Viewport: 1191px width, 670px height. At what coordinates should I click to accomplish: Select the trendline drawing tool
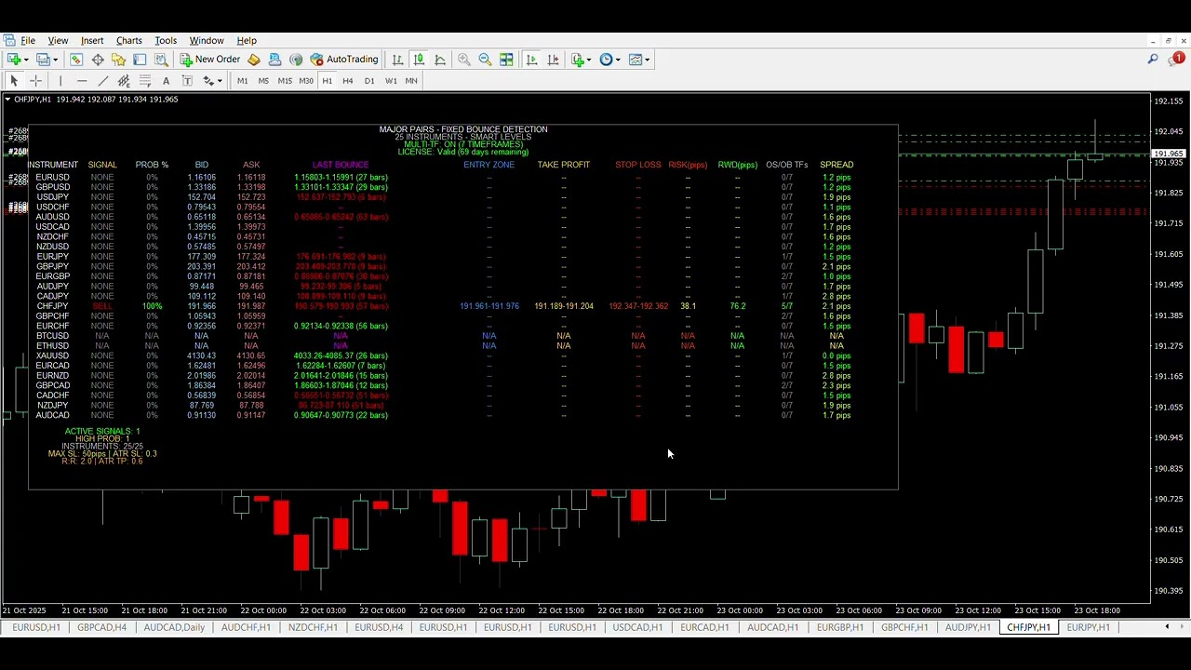click(103, 81)
